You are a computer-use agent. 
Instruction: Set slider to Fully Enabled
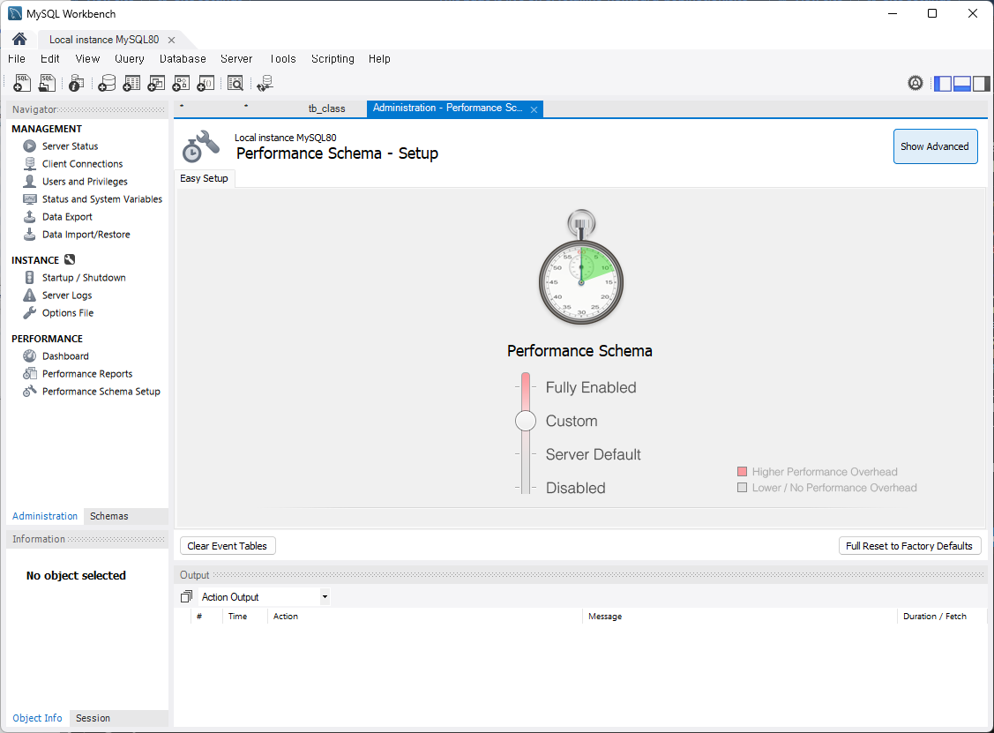tap(591, 387)
